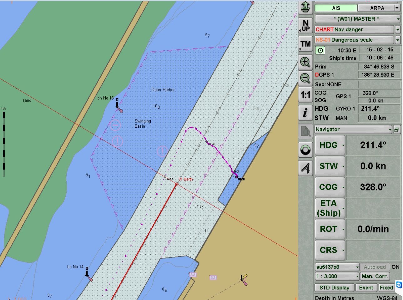Zoom out using the minus magnifier
The width and height of the screenshot is (403, 300).
(305, 78)
